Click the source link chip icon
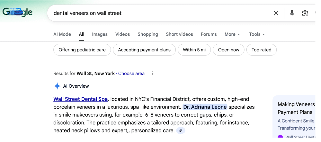 tap(181, 130)
